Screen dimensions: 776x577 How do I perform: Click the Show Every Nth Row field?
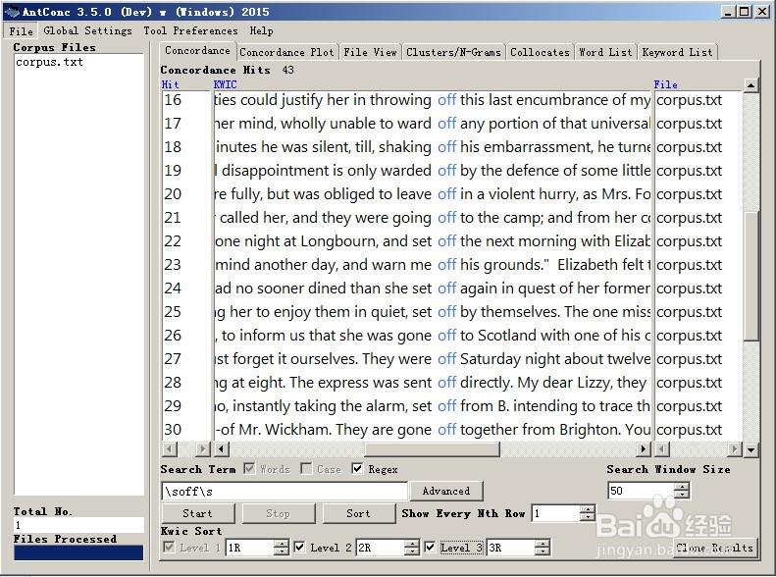[555, 513]
